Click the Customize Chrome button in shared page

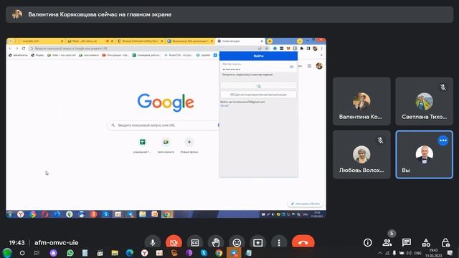click(306, 204)
